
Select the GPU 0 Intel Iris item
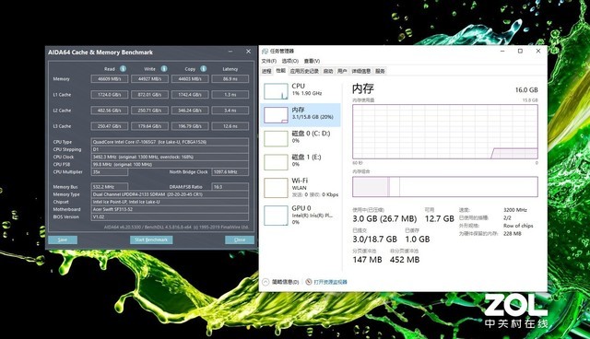point(301,215)
